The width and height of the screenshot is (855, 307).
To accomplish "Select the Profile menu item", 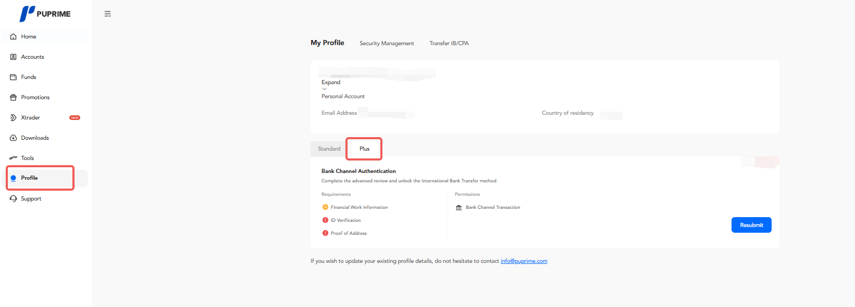I will [30, 178].
